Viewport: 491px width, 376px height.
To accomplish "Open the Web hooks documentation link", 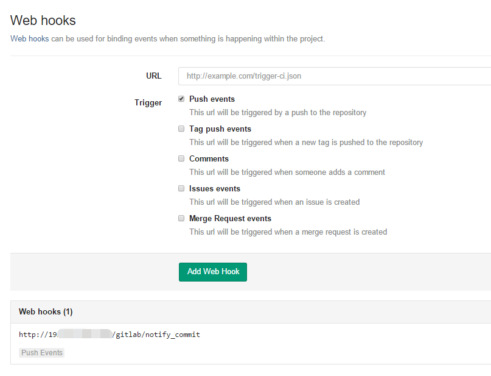I will pos(29,38).
